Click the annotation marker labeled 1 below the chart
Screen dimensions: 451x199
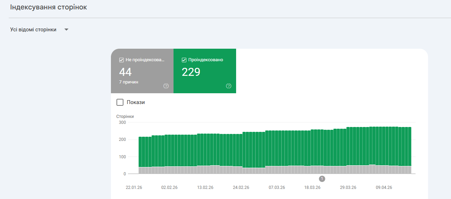322,179
